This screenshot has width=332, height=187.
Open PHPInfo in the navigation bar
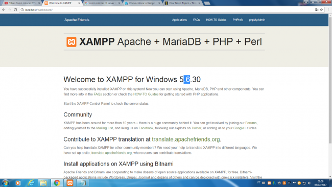tap(238, 20)
